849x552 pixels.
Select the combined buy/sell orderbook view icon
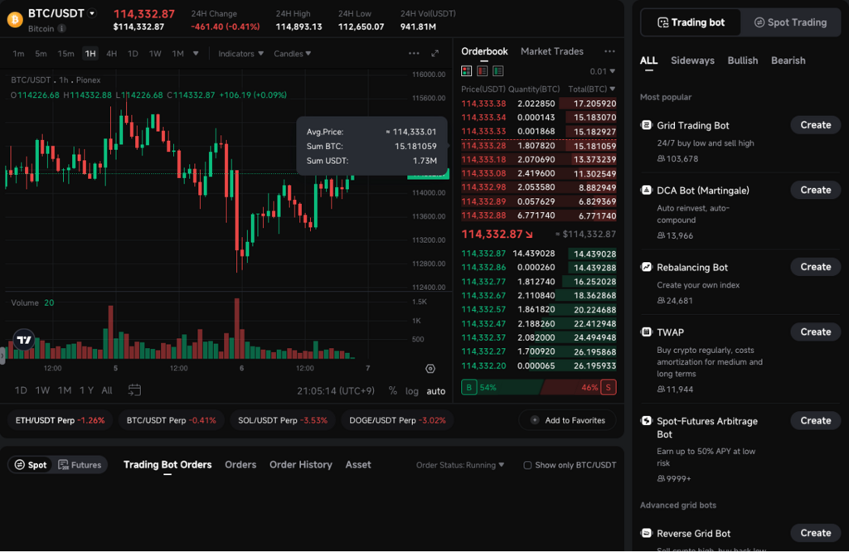pos(467,71)
